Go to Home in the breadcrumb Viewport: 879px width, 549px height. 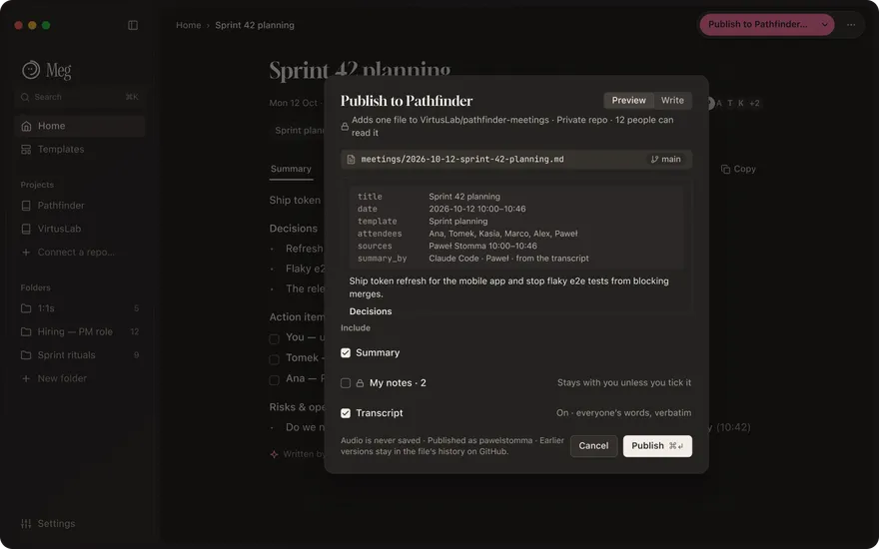(x=189, y=25)
